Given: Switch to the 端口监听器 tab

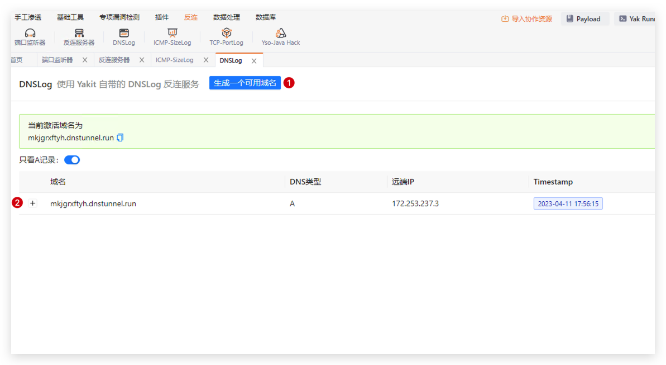Looking at the screenshot, I should coord(58,60).
